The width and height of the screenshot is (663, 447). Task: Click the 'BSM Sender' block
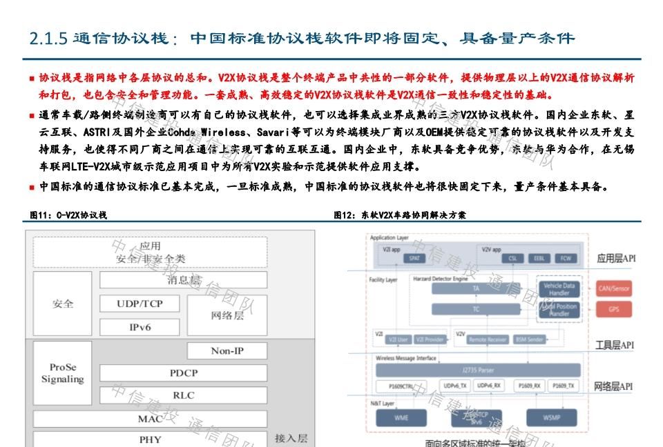(x=530, y=339)
